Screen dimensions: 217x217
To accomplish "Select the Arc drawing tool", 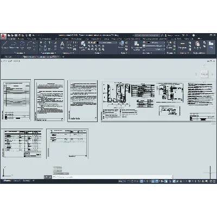I will click(x=29, y=45).
